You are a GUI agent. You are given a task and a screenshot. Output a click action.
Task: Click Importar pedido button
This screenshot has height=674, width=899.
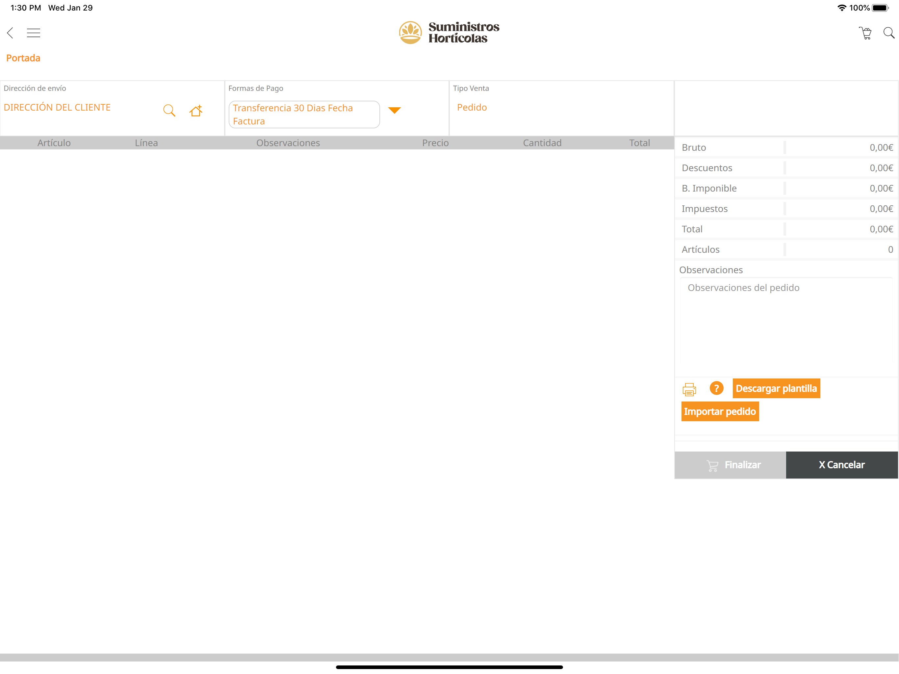pos(720,411)
